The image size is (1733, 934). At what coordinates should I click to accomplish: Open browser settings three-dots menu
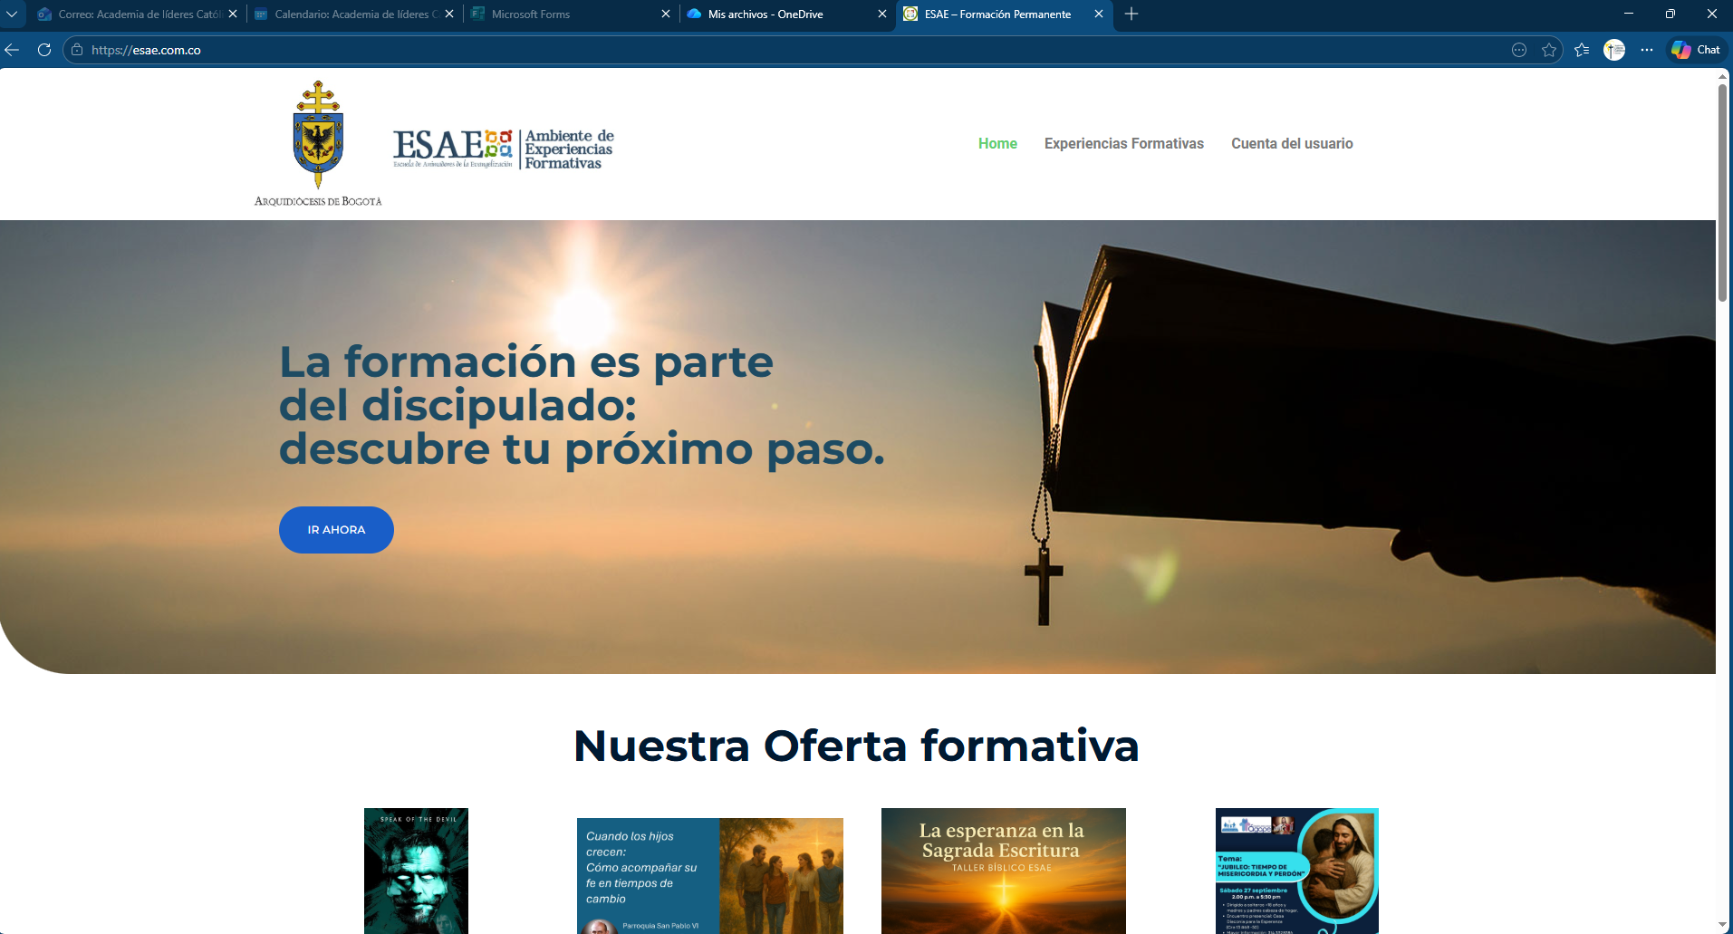coord(1646,50)
